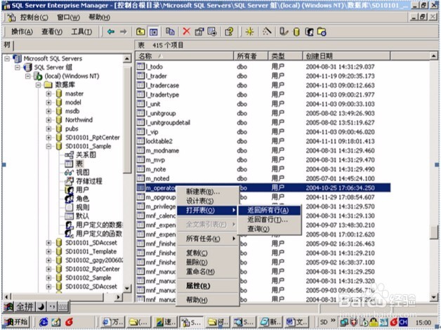
Task: Click the red Delete X icon
Action: point(186,32)
